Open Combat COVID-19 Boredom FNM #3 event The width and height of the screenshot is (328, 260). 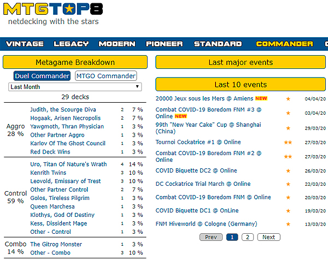click(x=208, y=113)
